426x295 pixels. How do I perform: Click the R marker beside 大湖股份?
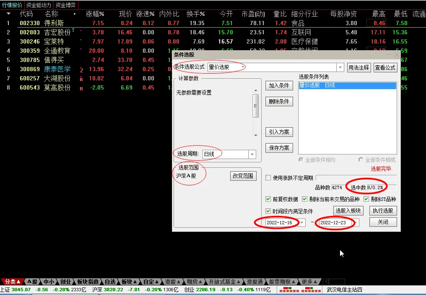pos(81,79)
